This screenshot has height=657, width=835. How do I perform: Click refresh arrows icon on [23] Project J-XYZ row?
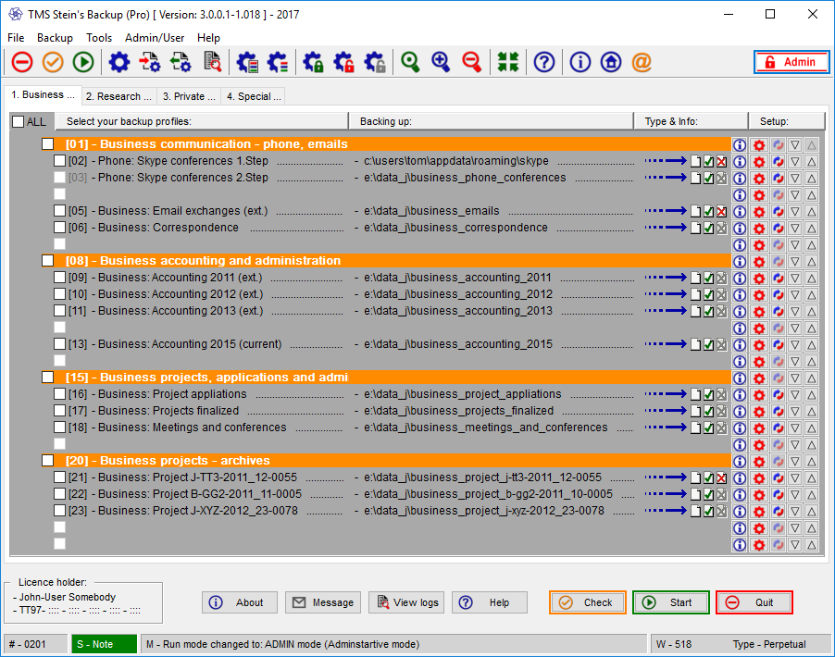tap(778, 512)
